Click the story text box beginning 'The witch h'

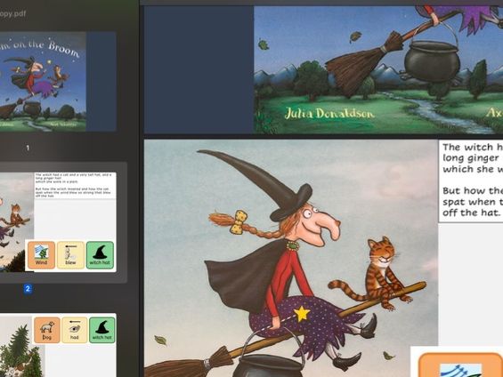[471, 180]
